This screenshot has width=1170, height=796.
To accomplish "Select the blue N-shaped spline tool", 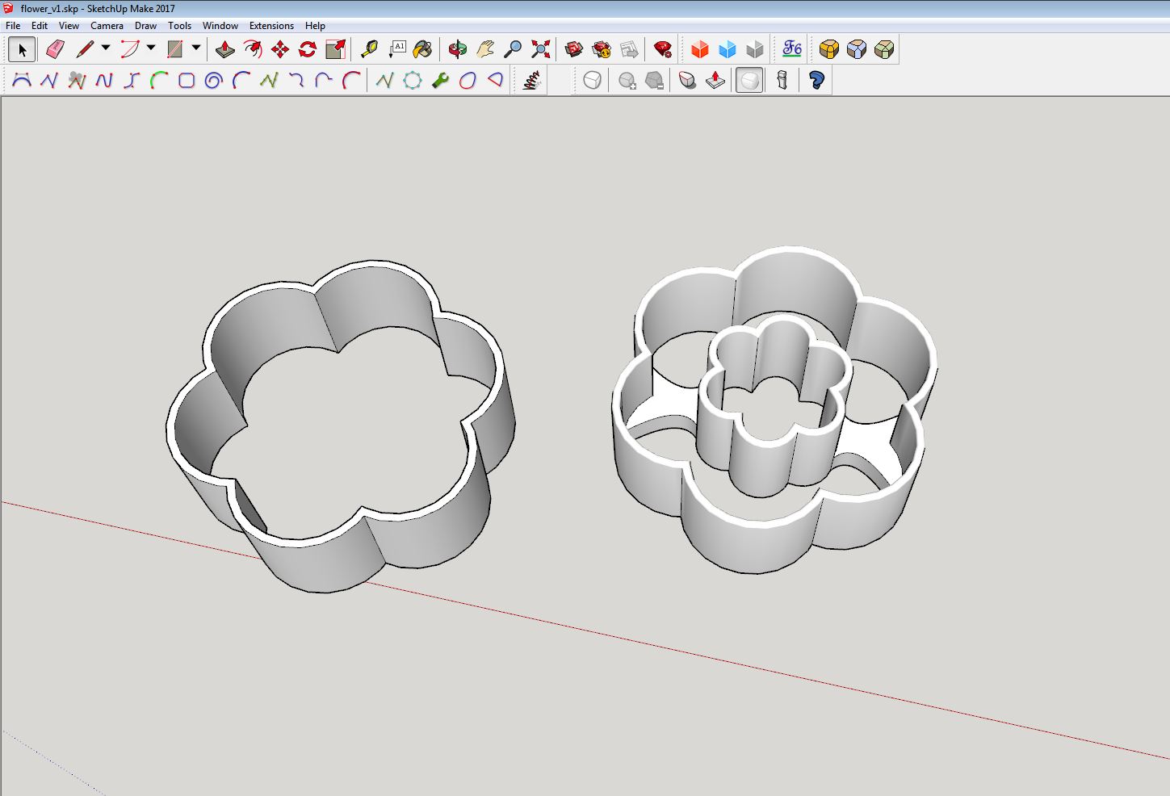I will [104, 81].
